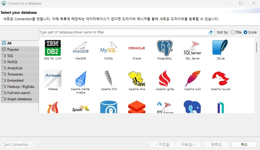This screenshot has height=150, width=260.
Task: Select the Apache Kylin feather icon
Action: coord(192,79)
